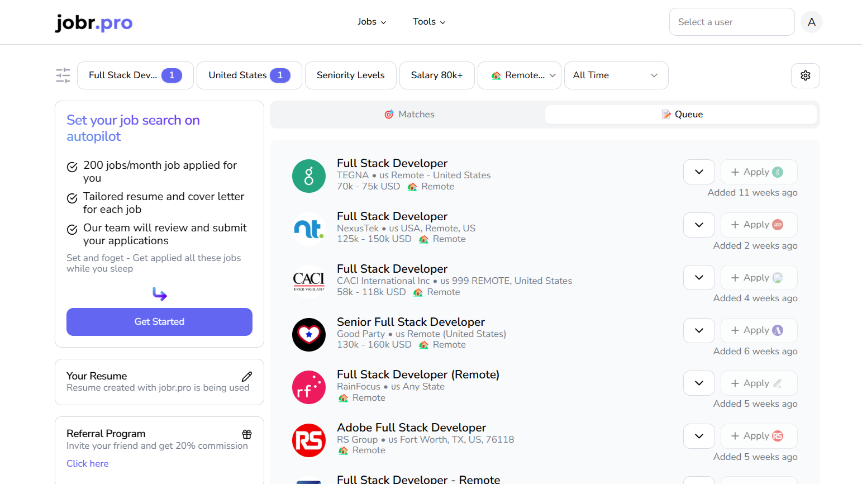Focus the Select a user field

click(x=732, y=22)
